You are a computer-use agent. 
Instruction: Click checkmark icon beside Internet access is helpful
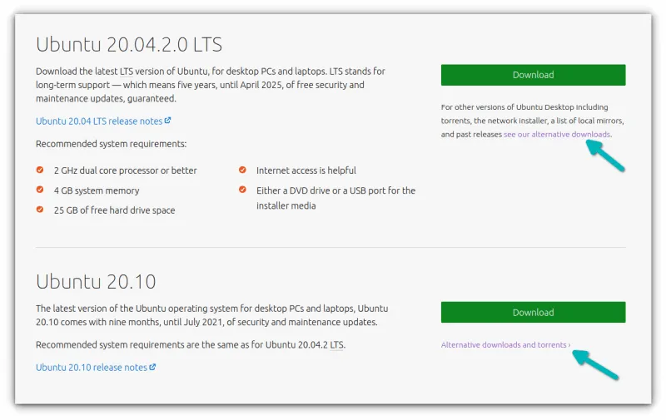[x=242, y=170]
